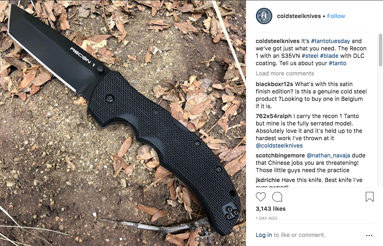Click the comments panel scrollbar
This screenshot has height=246, width=383.
click(x=380, y=50)
